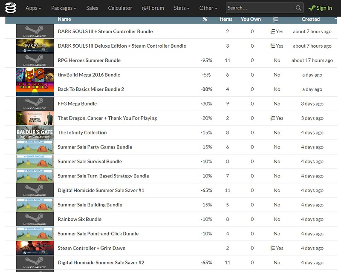This screenshot has height=272, width=341.
Task: Click -30% discount in FFG Mega Bundle row
Action: [x=206, y=103]
